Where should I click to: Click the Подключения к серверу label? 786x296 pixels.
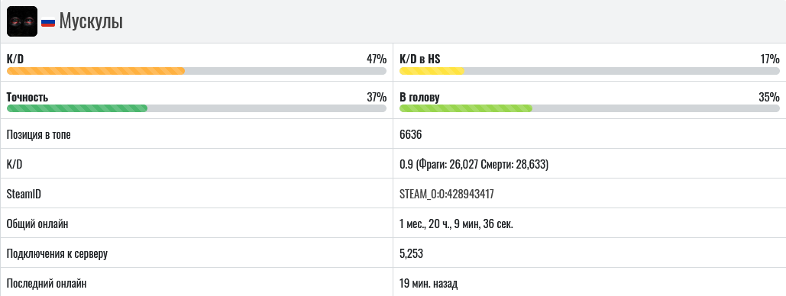point(57,254)
